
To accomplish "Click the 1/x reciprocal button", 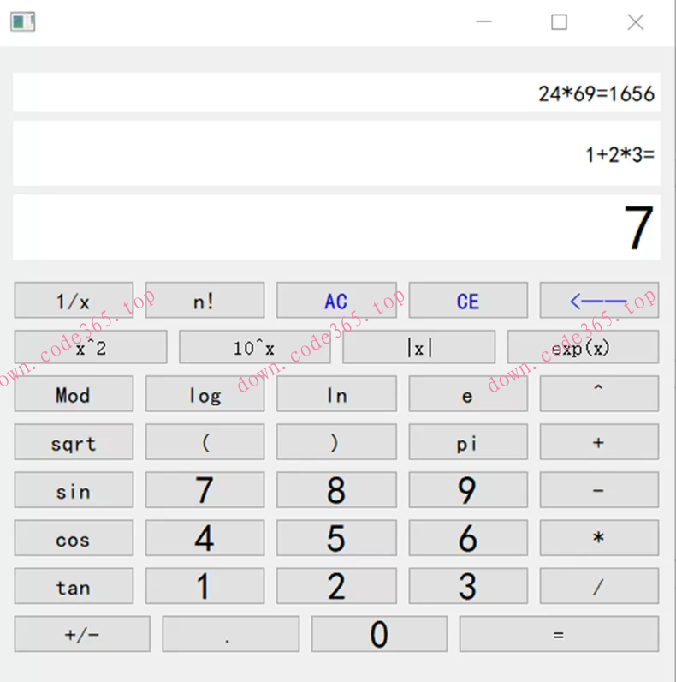I will (x=74, y=300).
